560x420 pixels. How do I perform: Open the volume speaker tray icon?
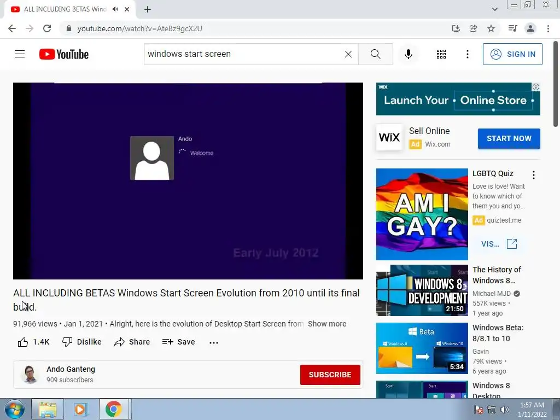[x=504, y=410]
